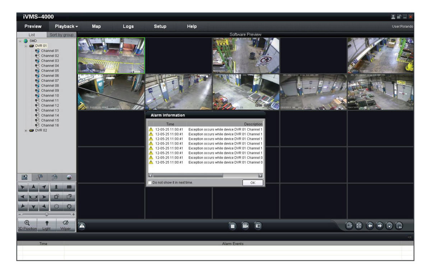Stop preview with square stop button
Screen dimensions: 431x274
point(233,226)
